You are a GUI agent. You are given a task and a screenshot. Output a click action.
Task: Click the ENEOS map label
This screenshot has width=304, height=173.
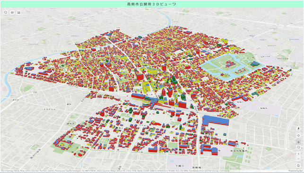point(50,109)
